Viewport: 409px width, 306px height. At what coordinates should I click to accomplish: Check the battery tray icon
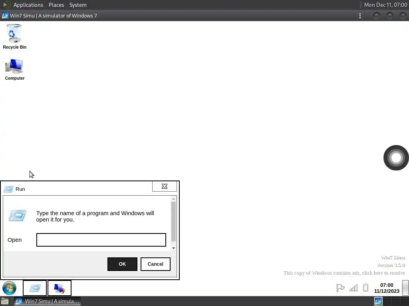(366, 288)
